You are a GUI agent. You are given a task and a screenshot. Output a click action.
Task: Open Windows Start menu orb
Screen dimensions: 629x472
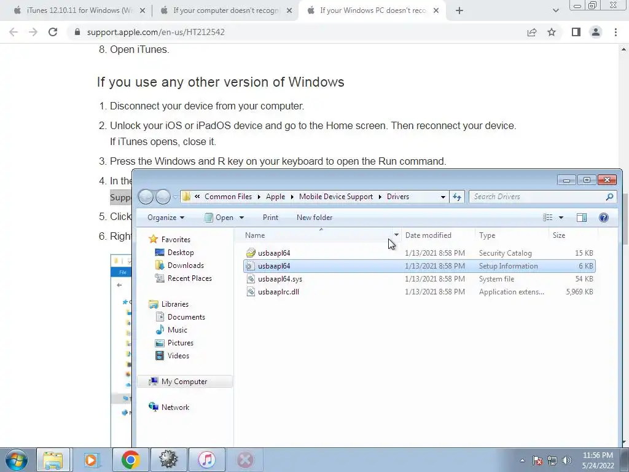point(17,460)
